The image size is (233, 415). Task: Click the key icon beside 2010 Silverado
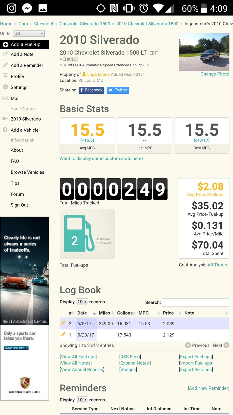[5, 118]
